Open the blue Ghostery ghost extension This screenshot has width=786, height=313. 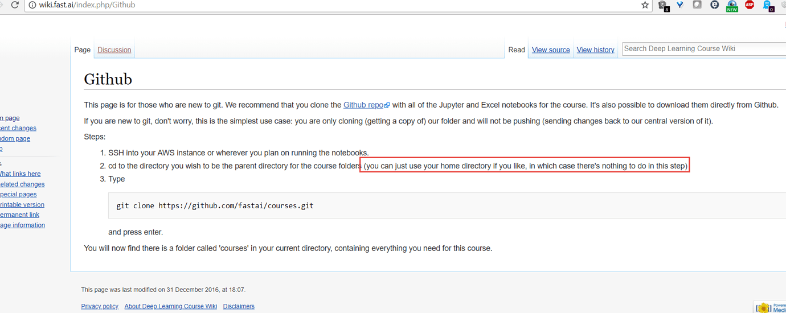[767, 5]
